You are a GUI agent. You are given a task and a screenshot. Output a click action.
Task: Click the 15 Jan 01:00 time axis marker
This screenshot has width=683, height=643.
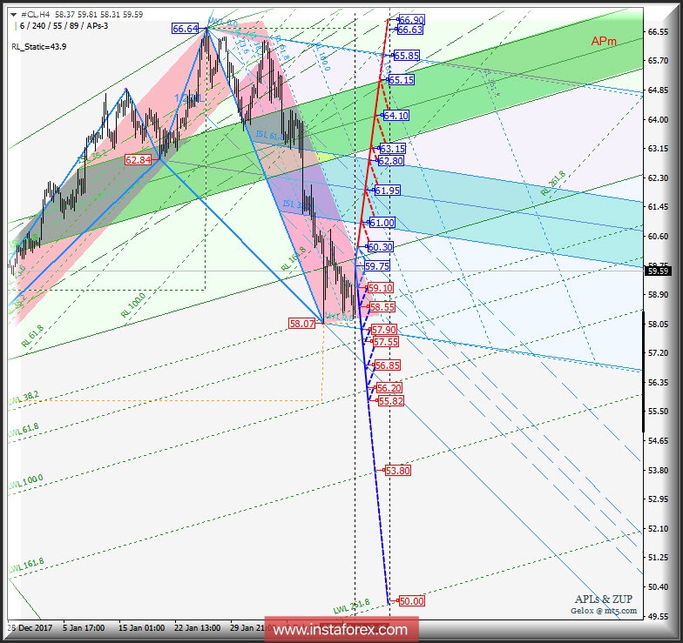pyautogui.click(x=141, y=628)
